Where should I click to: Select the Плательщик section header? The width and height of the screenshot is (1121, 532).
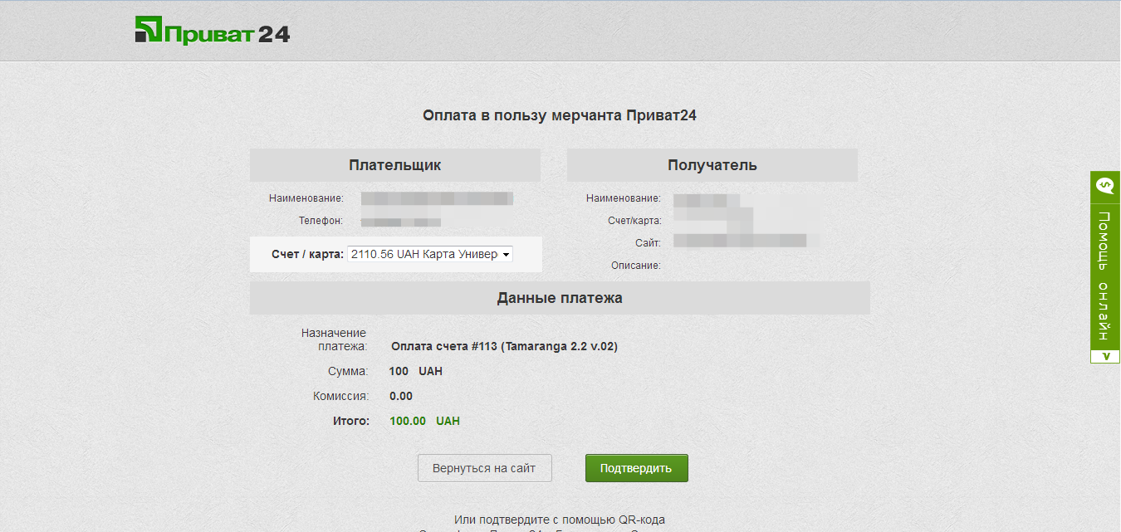pyautogui.click(x=395, y=165)
